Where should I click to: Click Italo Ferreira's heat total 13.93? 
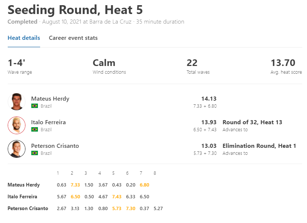209,122
